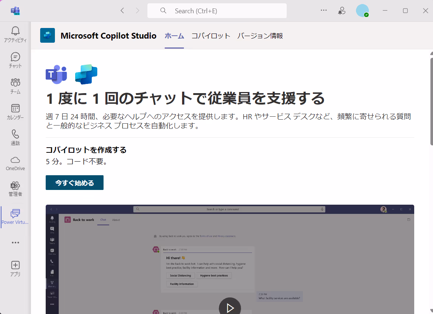Select Power Virtual Agents sidebar app

[x=15, y=217]
